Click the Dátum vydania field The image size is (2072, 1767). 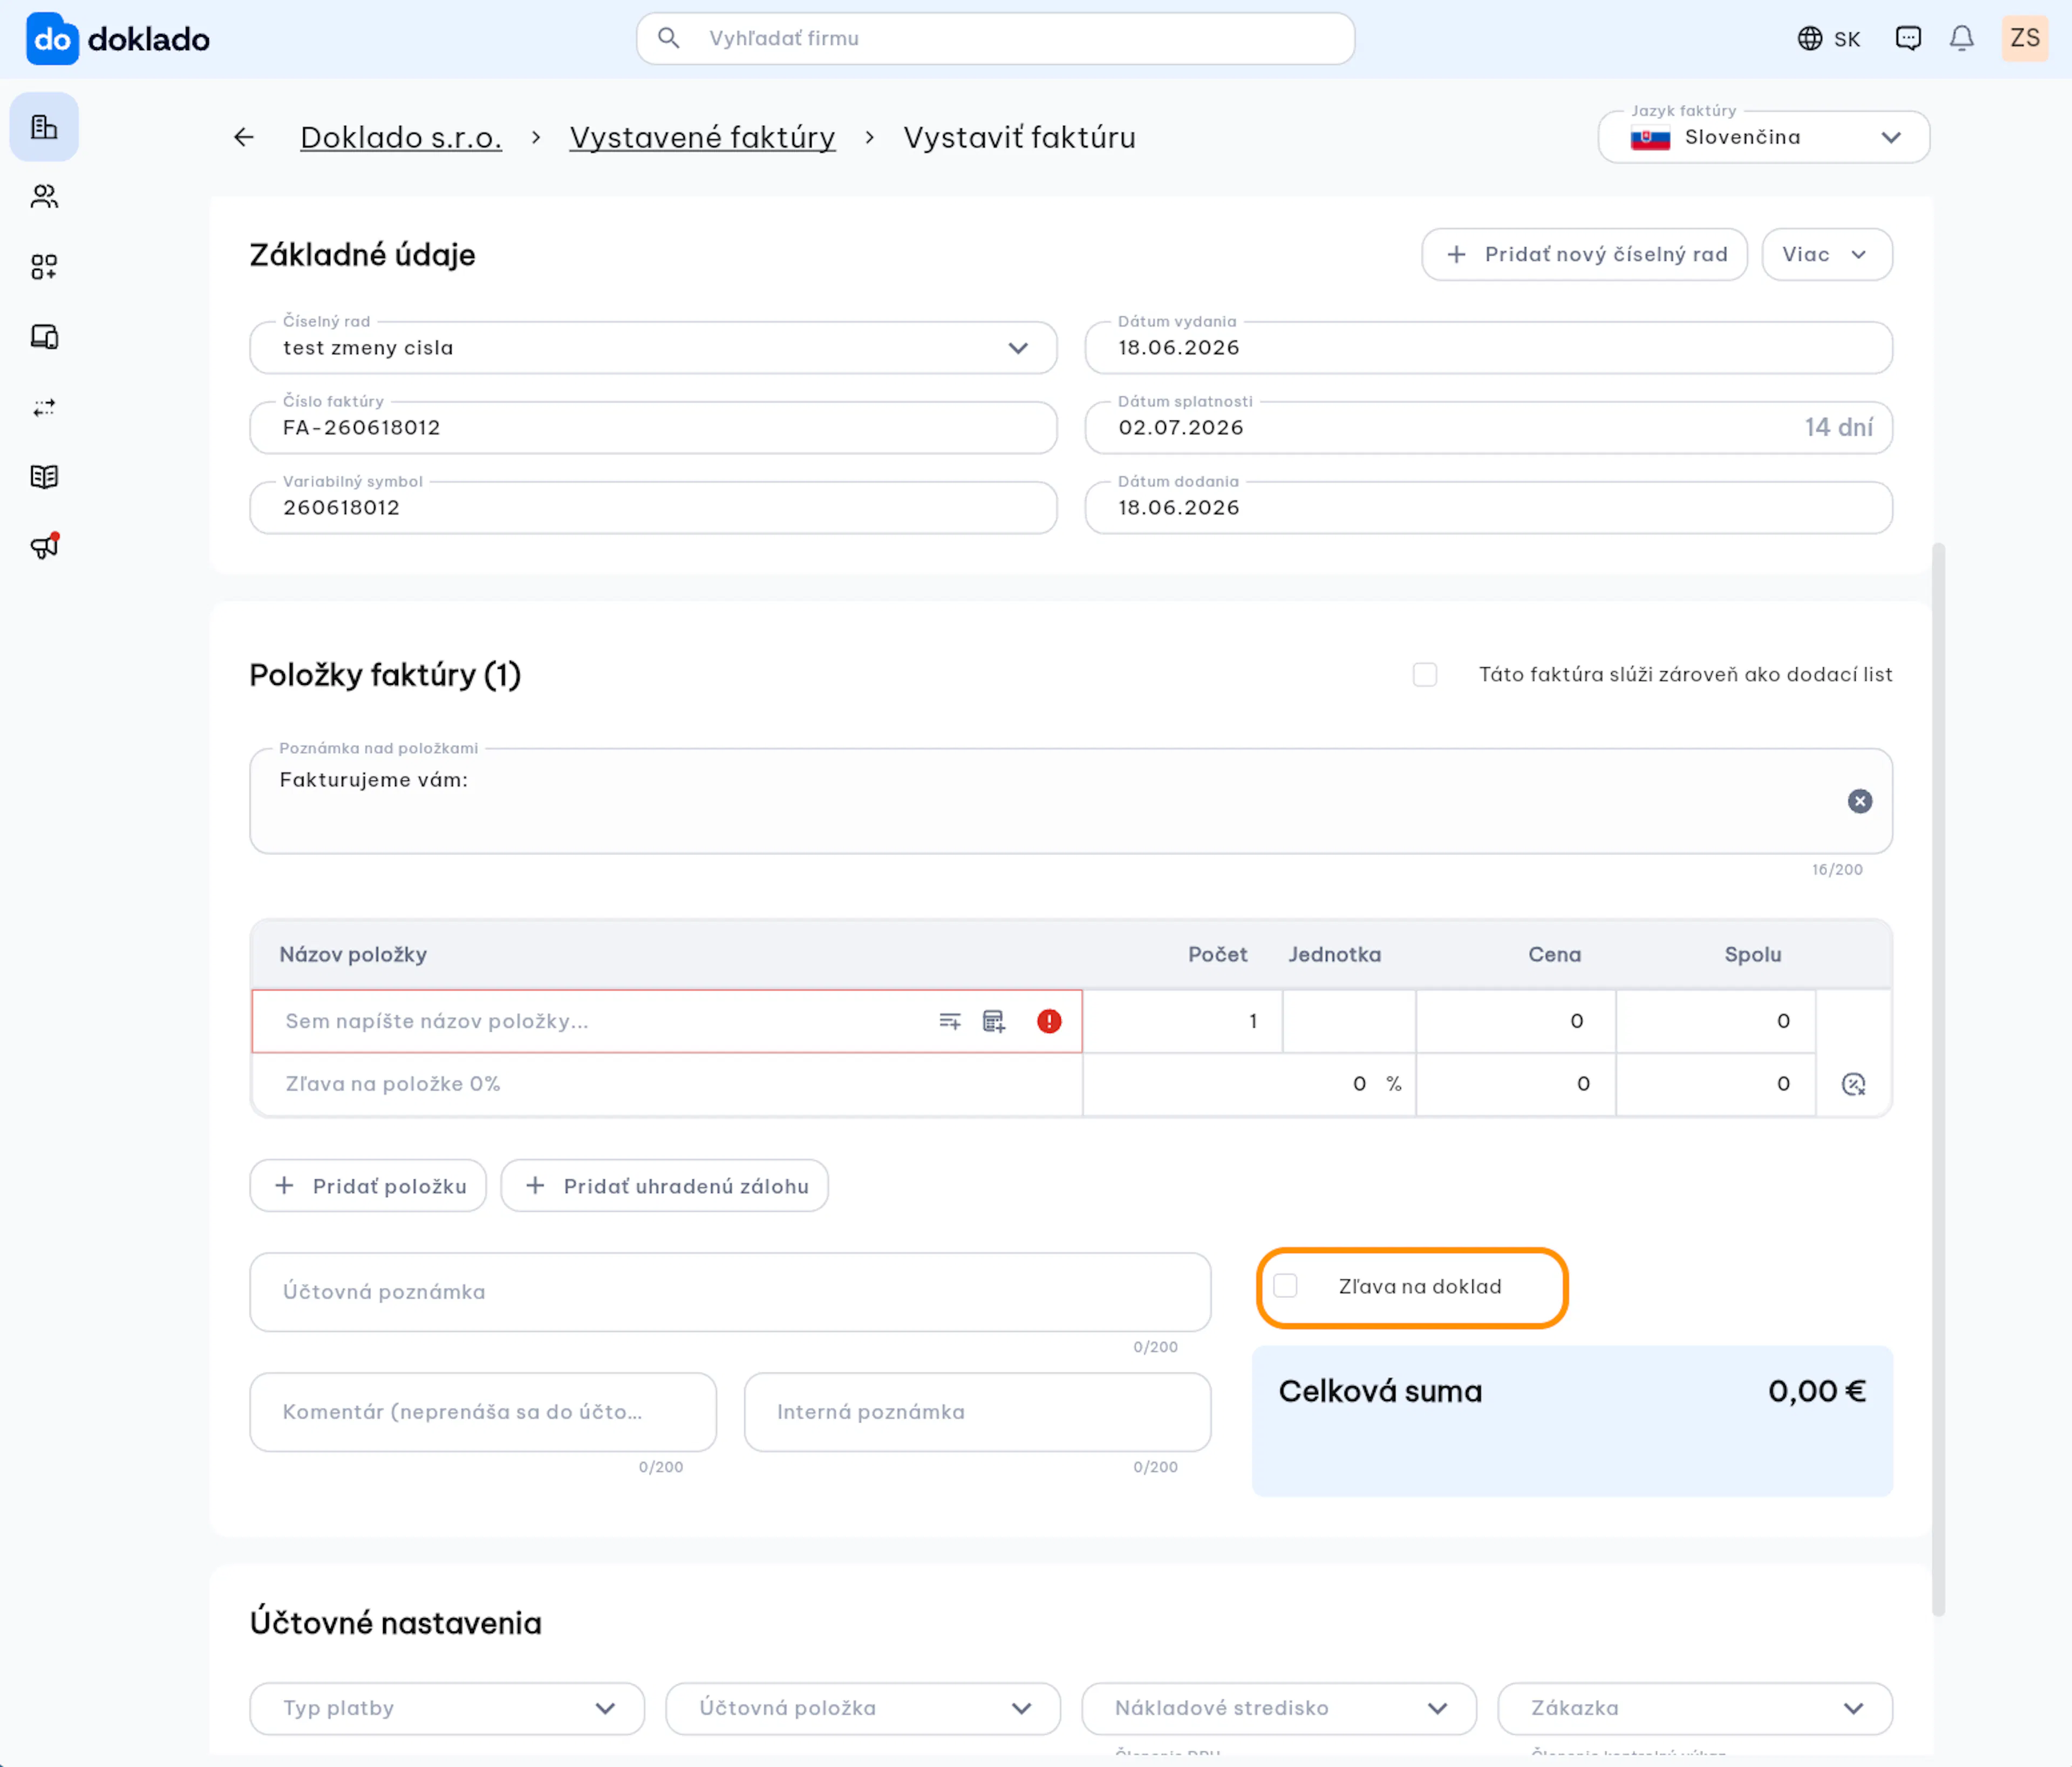(x=1489, y=348)
